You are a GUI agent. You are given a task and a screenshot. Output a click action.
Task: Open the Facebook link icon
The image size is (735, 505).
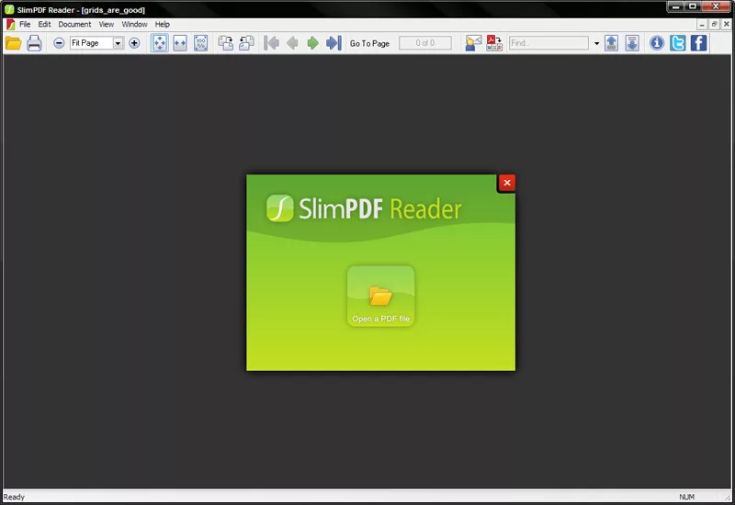pyautogui.click(x=698, y=43)
